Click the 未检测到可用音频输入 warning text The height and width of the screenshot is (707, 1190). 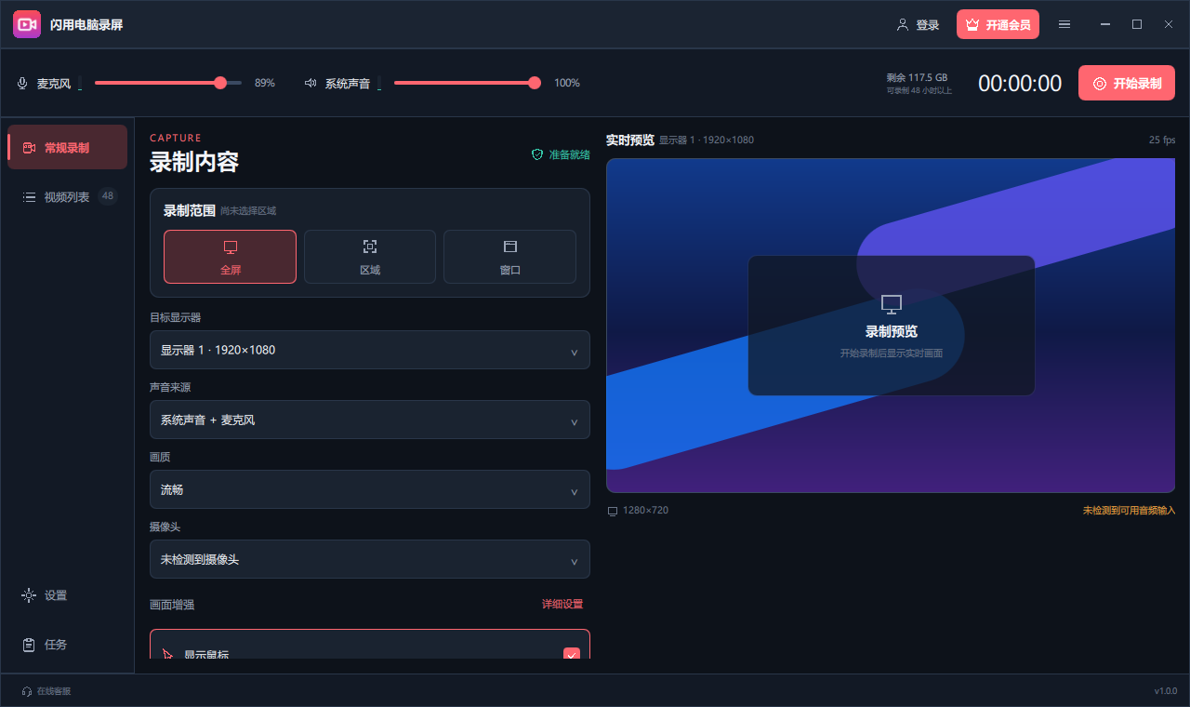tap(1129, 511)
